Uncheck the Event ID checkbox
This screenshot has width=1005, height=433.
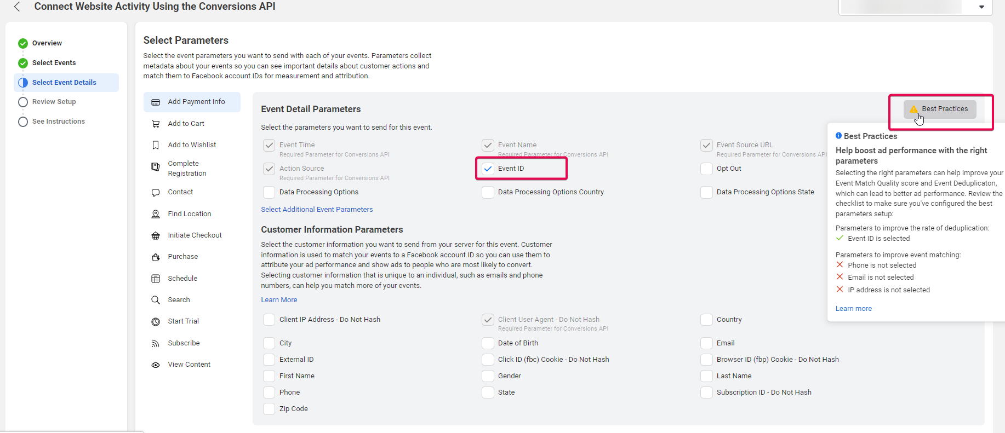point(488,169)
